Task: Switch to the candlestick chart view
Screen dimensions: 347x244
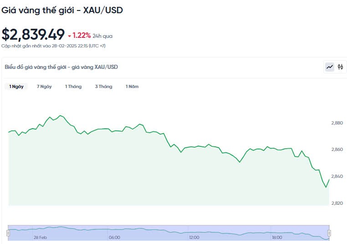Action: [340, 67]
